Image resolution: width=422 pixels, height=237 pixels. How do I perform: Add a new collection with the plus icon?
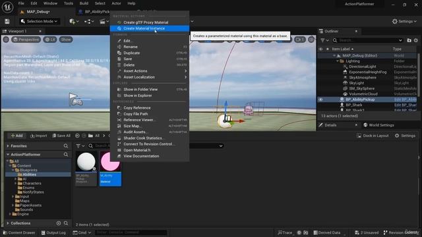click(59, 223)
